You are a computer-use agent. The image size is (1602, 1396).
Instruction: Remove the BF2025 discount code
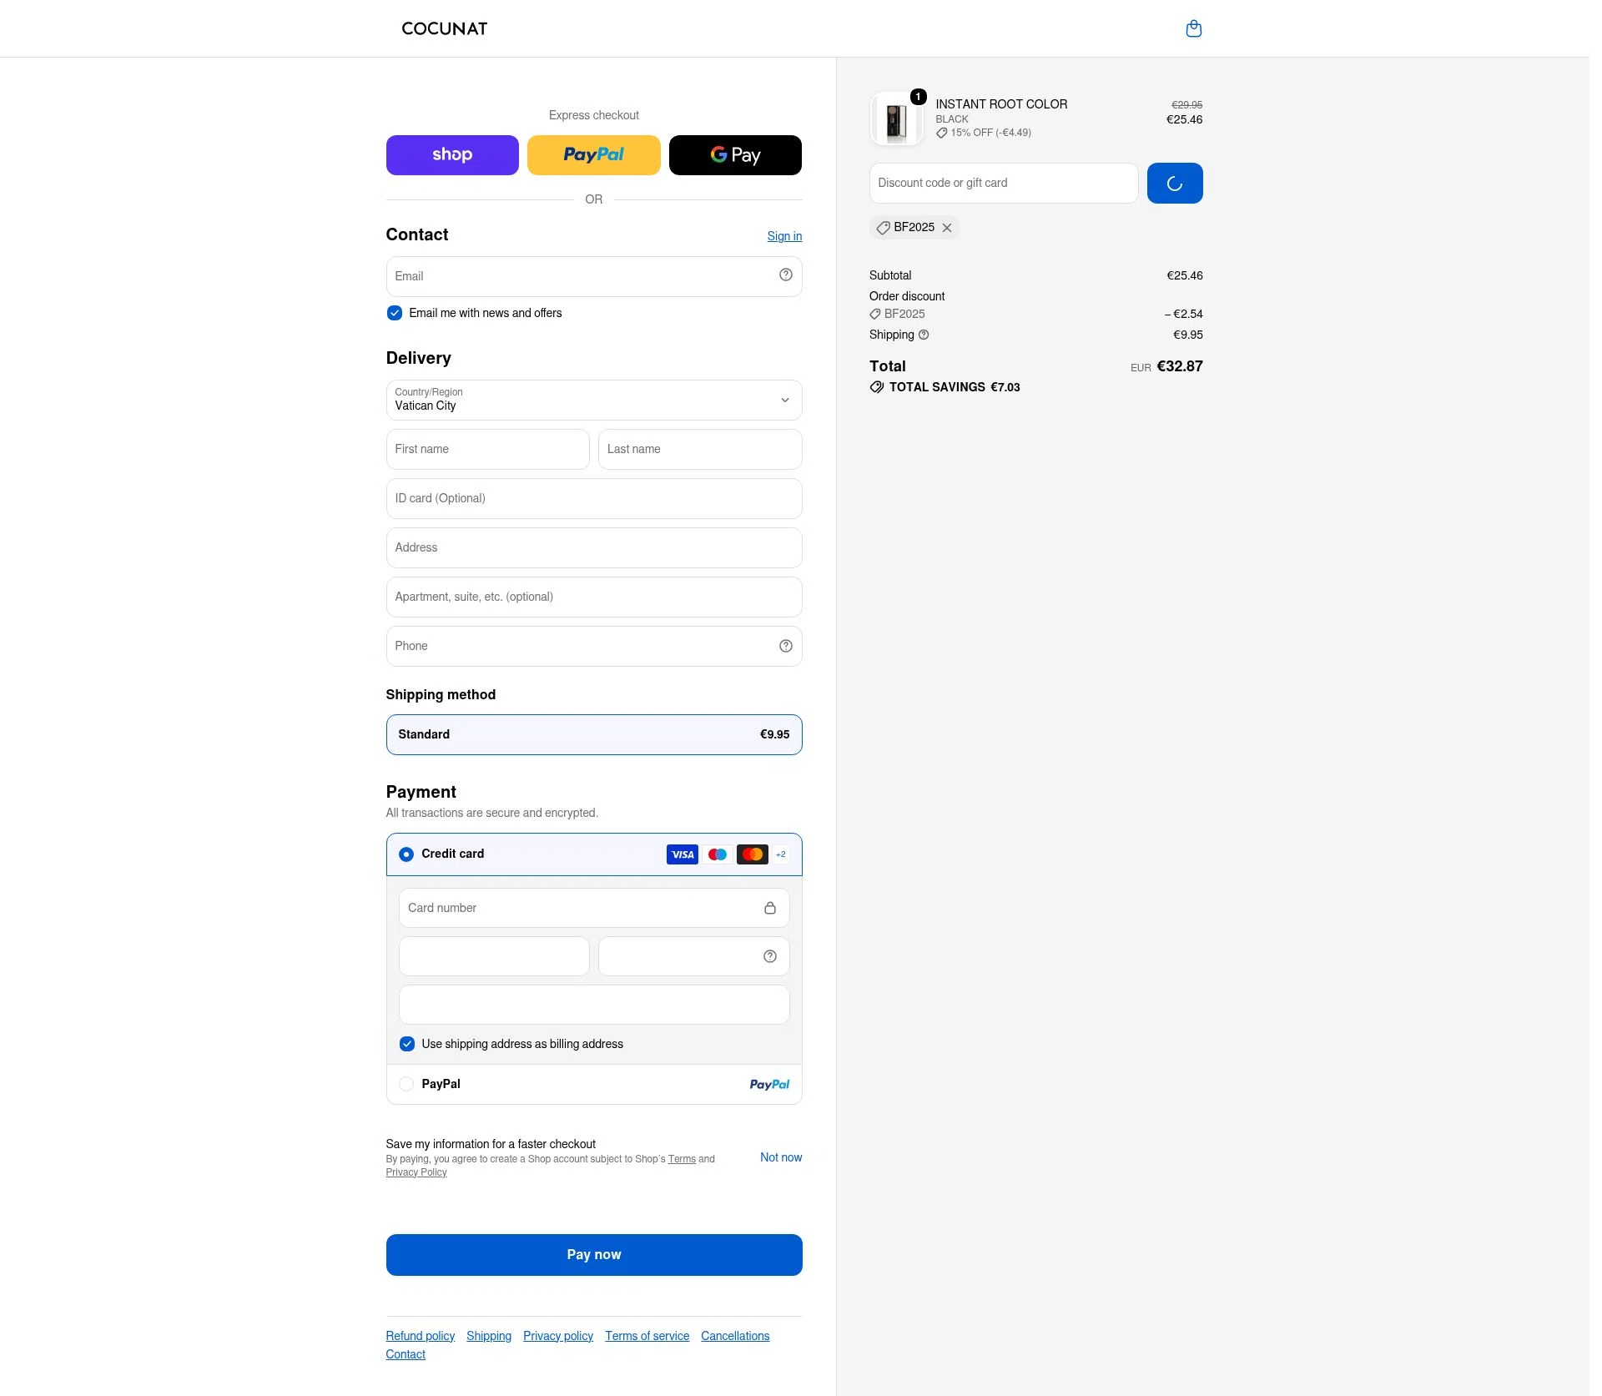pos(947,228)
